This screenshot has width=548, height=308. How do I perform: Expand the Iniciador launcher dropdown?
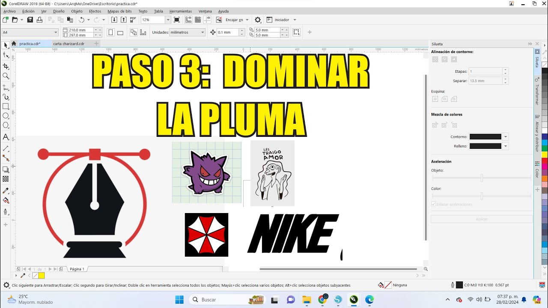click(295, 20)
